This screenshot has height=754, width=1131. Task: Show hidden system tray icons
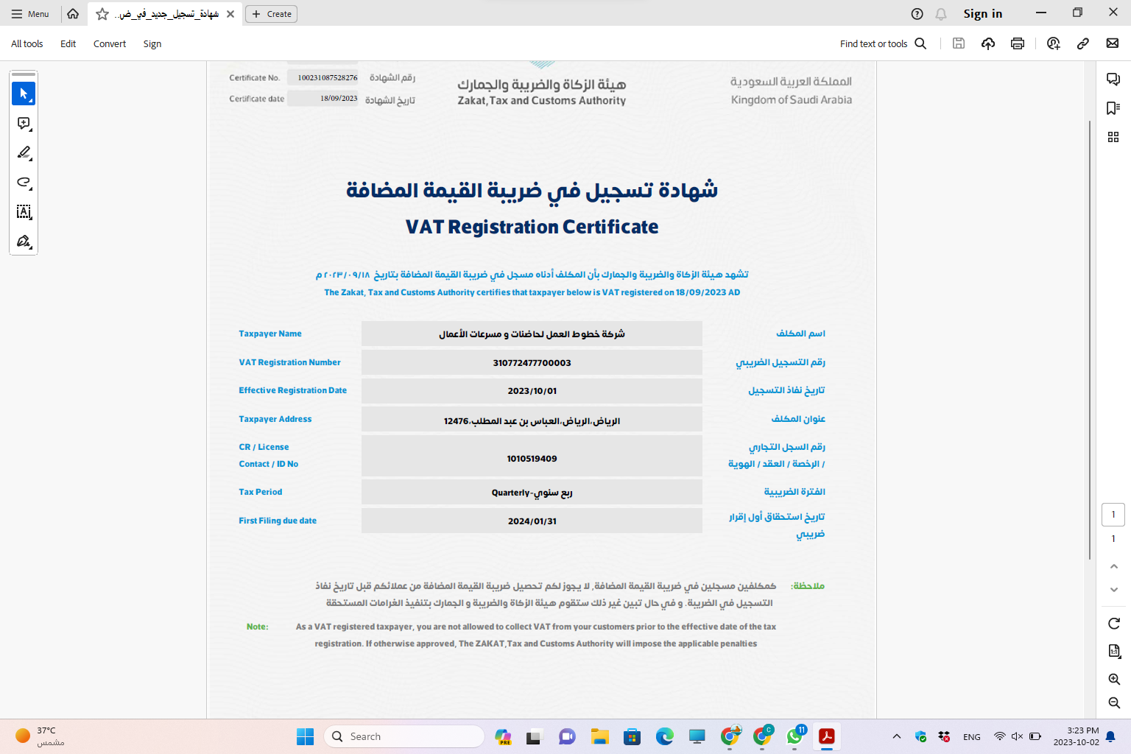(x=896, y=736)
